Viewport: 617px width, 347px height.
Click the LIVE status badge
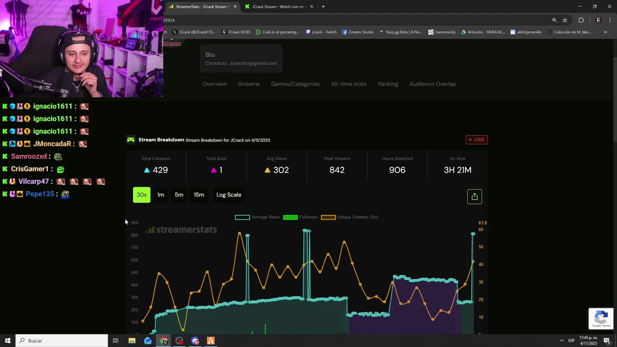pos(477,140)
